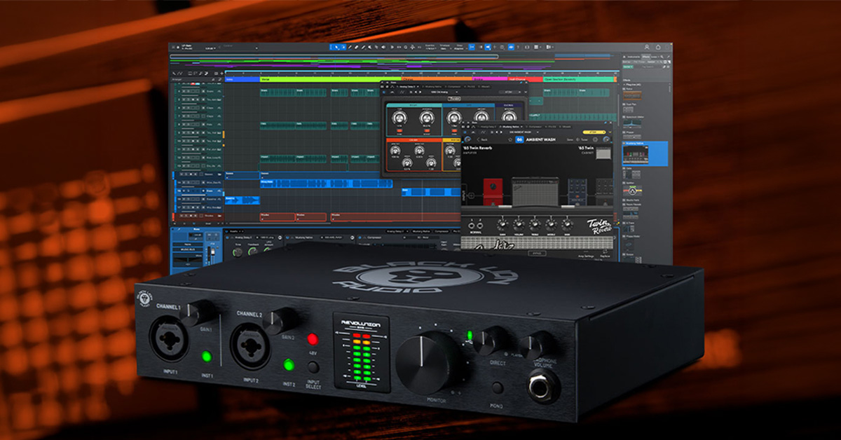The width and height of the screenshot is (841, 440).
Task: Switch to the Instruments browser tab
Action: (632, 57)
